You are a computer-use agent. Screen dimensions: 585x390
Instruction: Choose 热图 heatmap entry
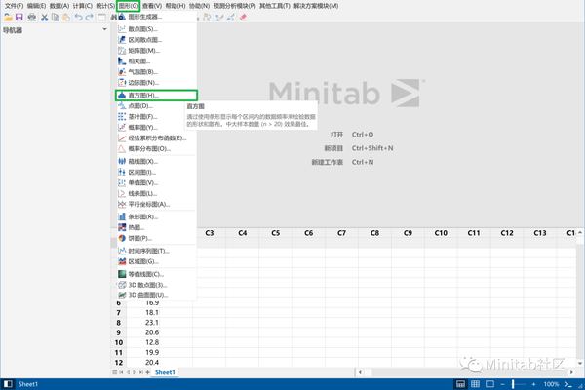point(156,227)
